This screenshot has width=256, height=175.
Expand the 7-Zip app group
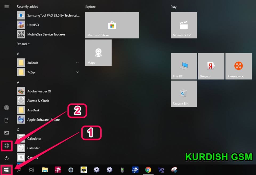[77, 72]
